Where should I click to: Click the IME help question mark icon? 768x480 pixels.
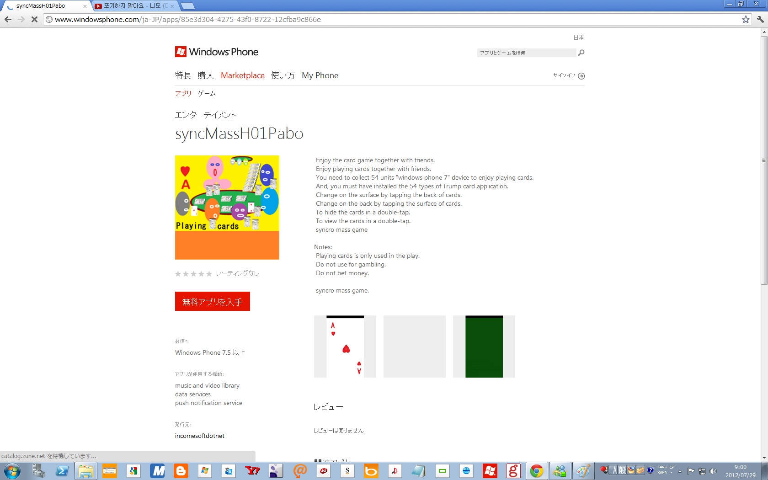[x=651, y=470]
